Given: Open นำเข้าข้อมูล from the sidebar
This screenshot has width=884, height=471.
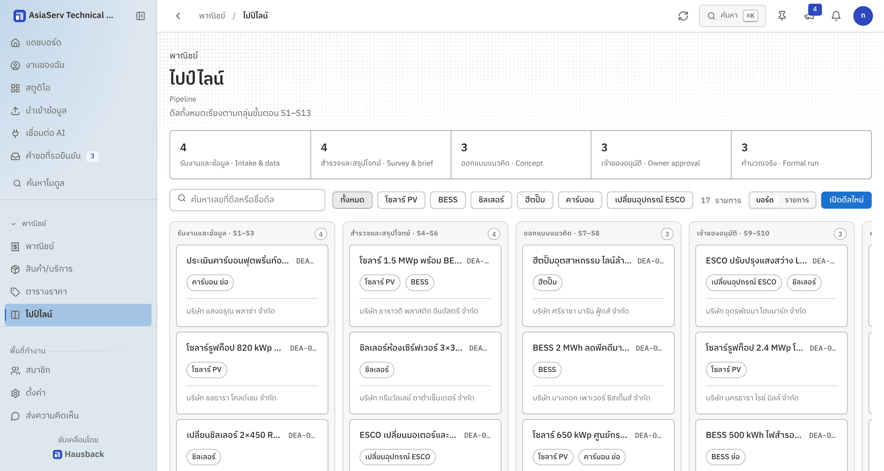Looking at the screenshot, I should 78,111.
